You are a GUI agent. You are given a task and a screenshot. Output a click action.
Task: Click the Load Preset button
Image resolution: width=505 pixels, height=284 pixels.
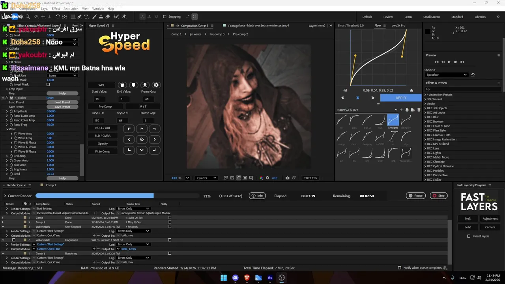pos(62,102)
